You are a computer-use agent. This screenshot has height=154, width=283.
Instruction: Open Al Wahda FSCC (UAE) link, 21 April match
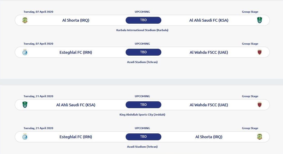209,105
